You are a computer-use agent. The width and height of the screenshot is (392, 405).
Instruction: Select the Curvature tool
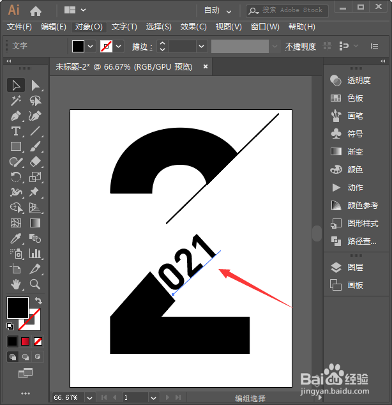(35, 116)
